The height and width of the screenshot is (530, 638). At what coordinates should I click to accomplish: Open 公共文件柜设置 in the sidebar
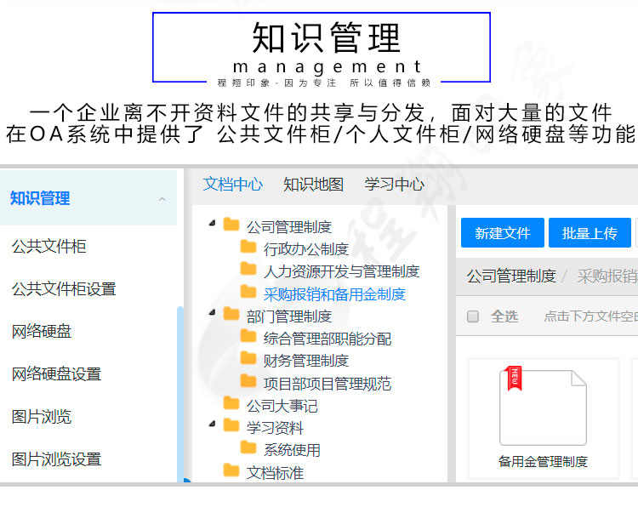pos(64,289)
